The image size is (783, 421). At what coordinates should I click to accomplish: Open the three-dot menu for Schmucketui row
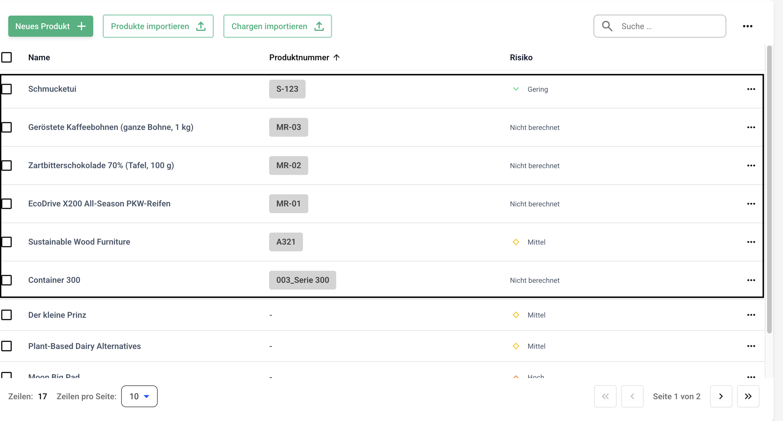(x=751, y=89)
